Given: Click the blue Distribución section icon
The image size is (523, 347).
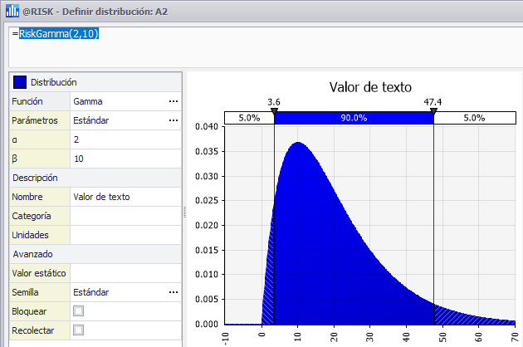Looking at the screenshot, I should [x=20, y=81].
